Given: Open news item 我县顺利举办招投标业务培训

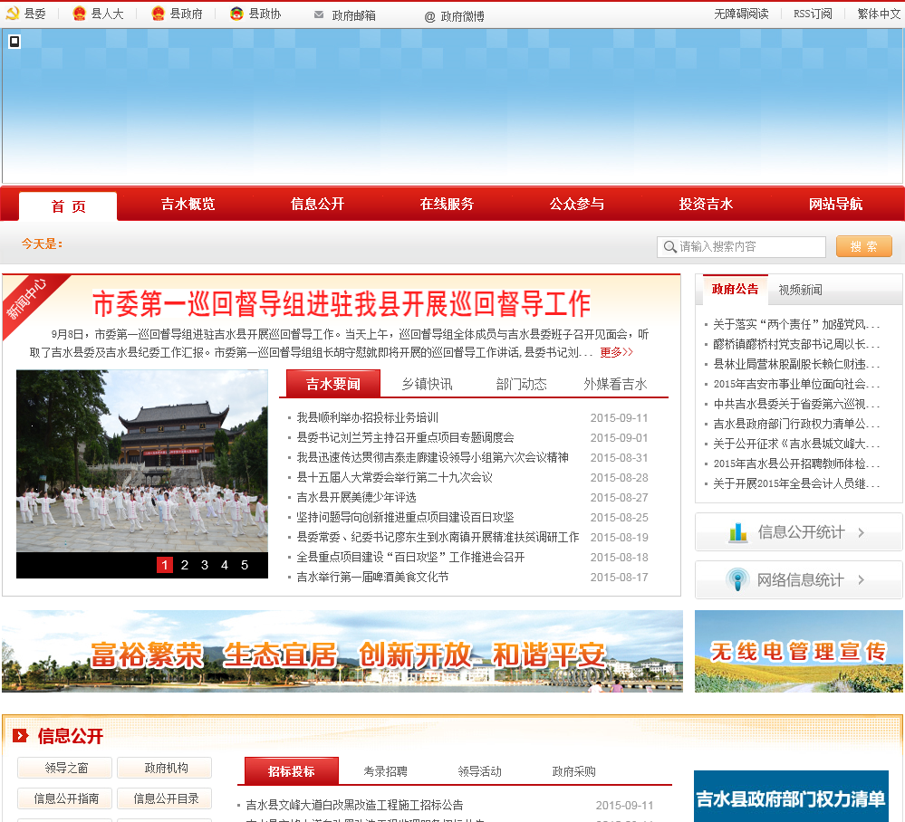Looking at the screenshot, I should tap(367, 417).
